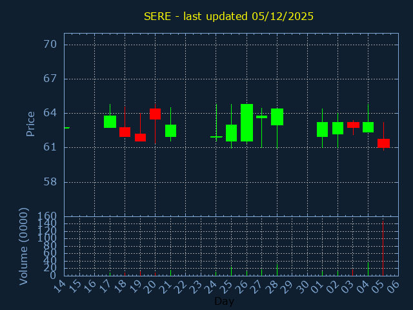Click the Volume (0000) axis title

point(24,246)
